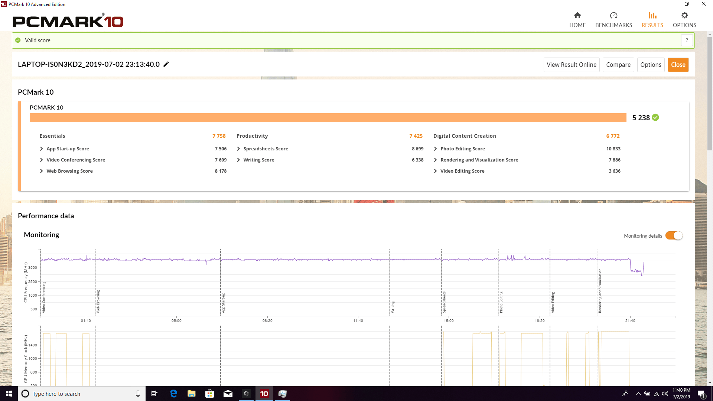Viewport: 713px width, 401px height.
Task: Click the question mark help icon
Action: (687, 40)
